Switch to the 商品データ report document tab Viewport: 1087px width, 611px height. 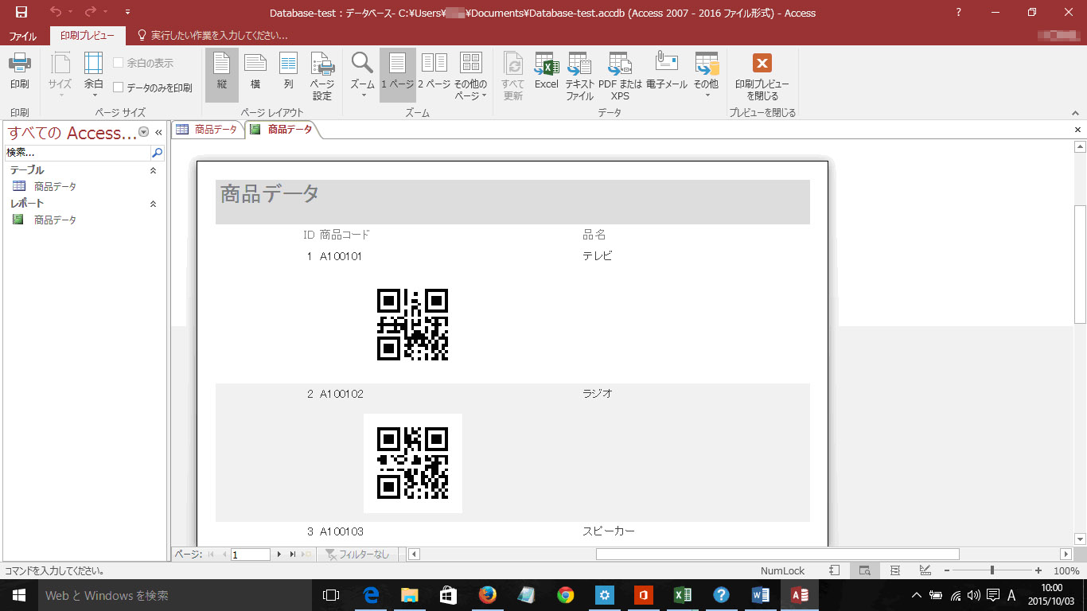point(282,129)
